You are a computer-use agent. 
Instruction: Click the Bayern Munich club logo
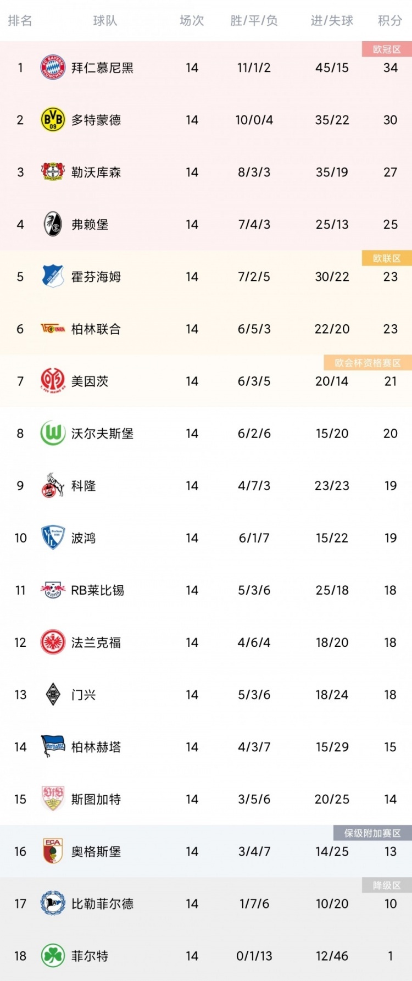(53, 68)
